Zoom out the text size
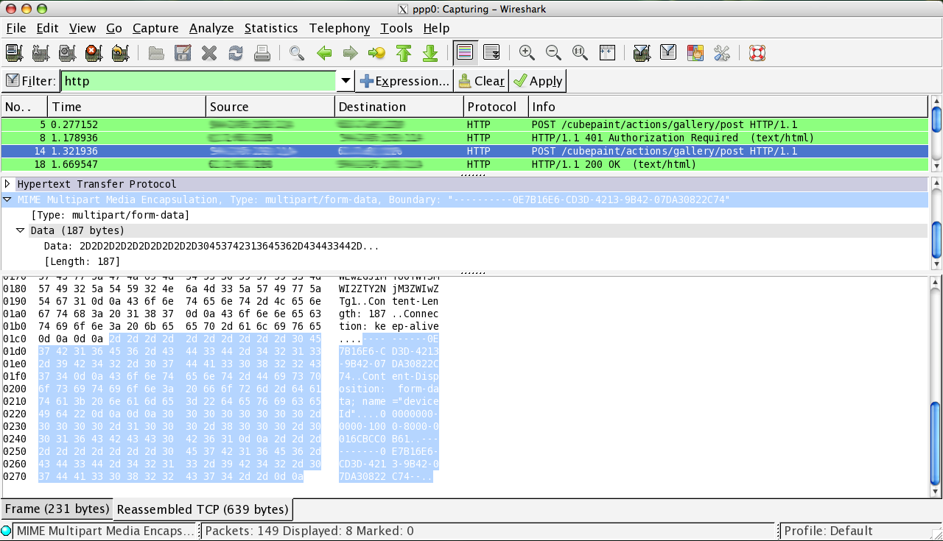This screenshot has height=541, width=943. point(553,53)
